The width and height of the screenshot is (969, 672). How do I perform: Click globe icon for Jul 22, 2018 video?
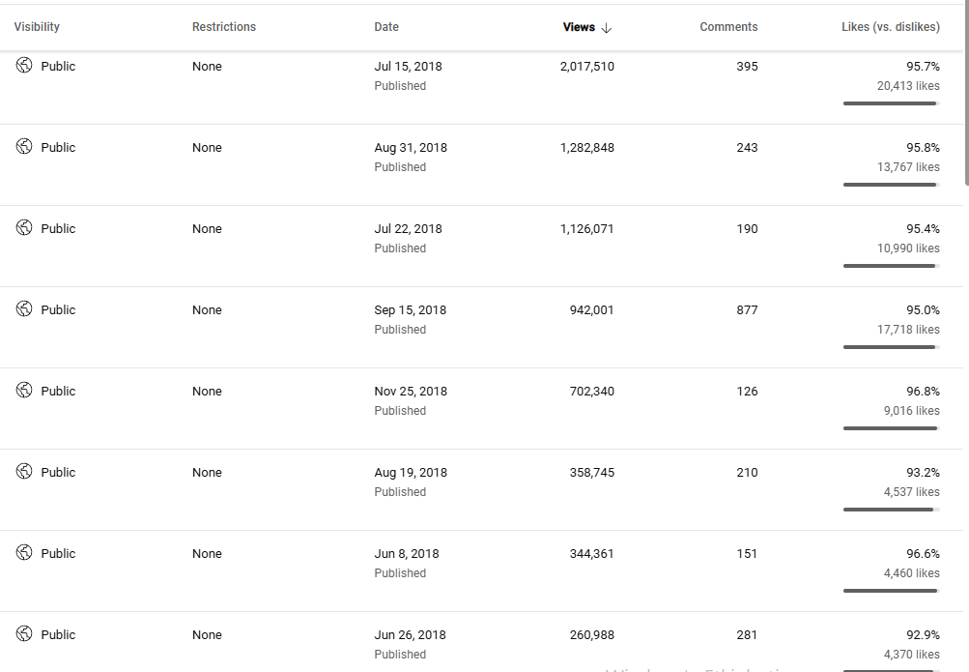click(24, 228)
